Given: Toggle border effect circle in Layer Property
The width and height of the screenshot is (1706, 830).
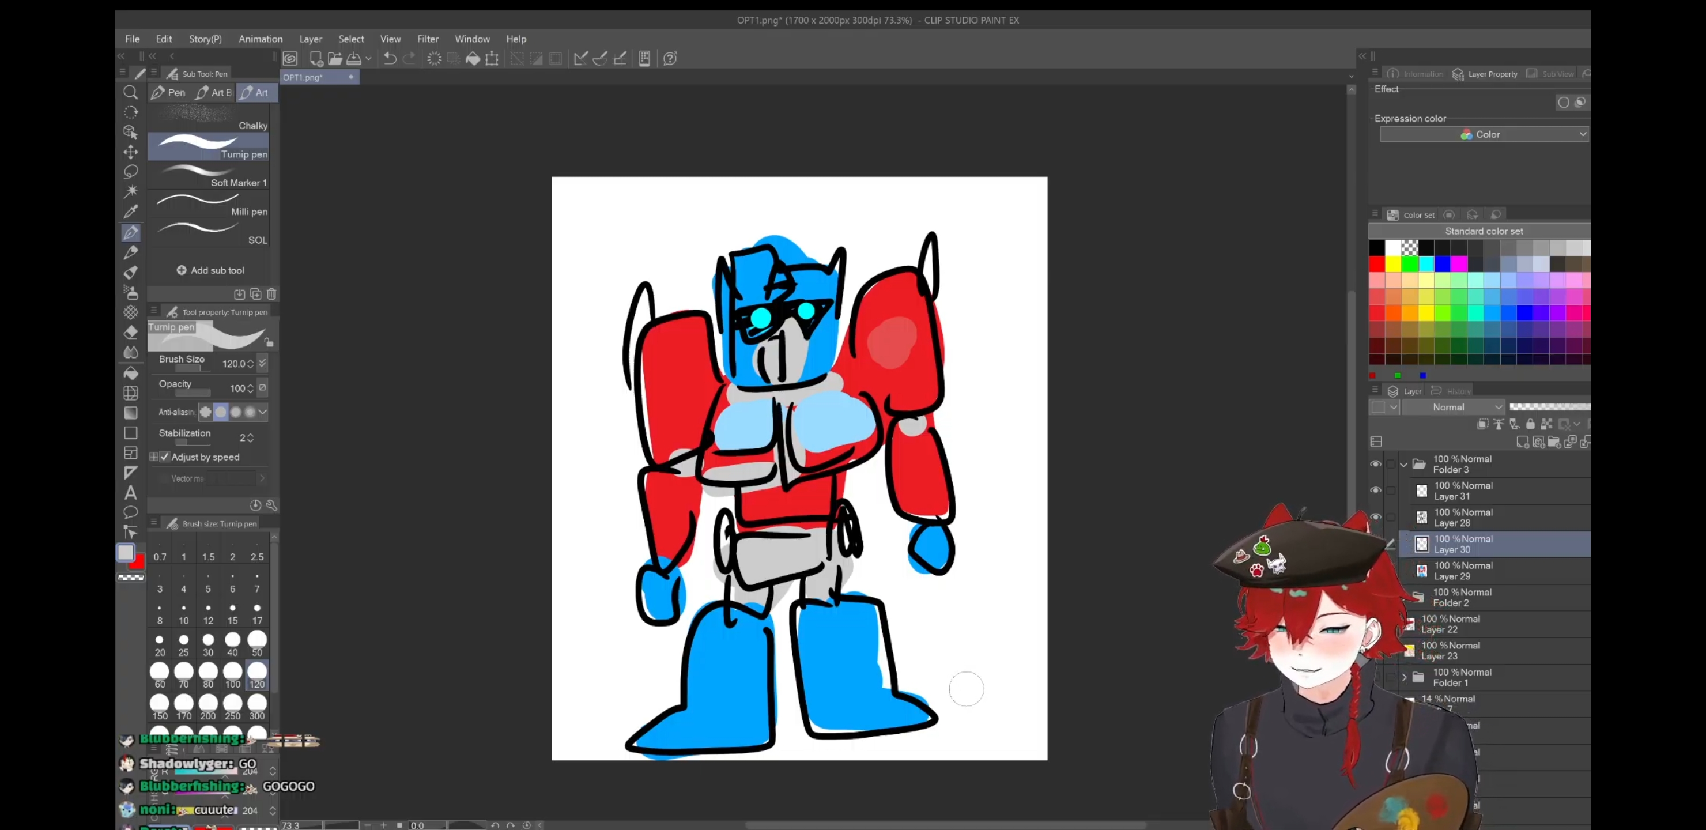Looking at the screenshot, I should 1564,102.
